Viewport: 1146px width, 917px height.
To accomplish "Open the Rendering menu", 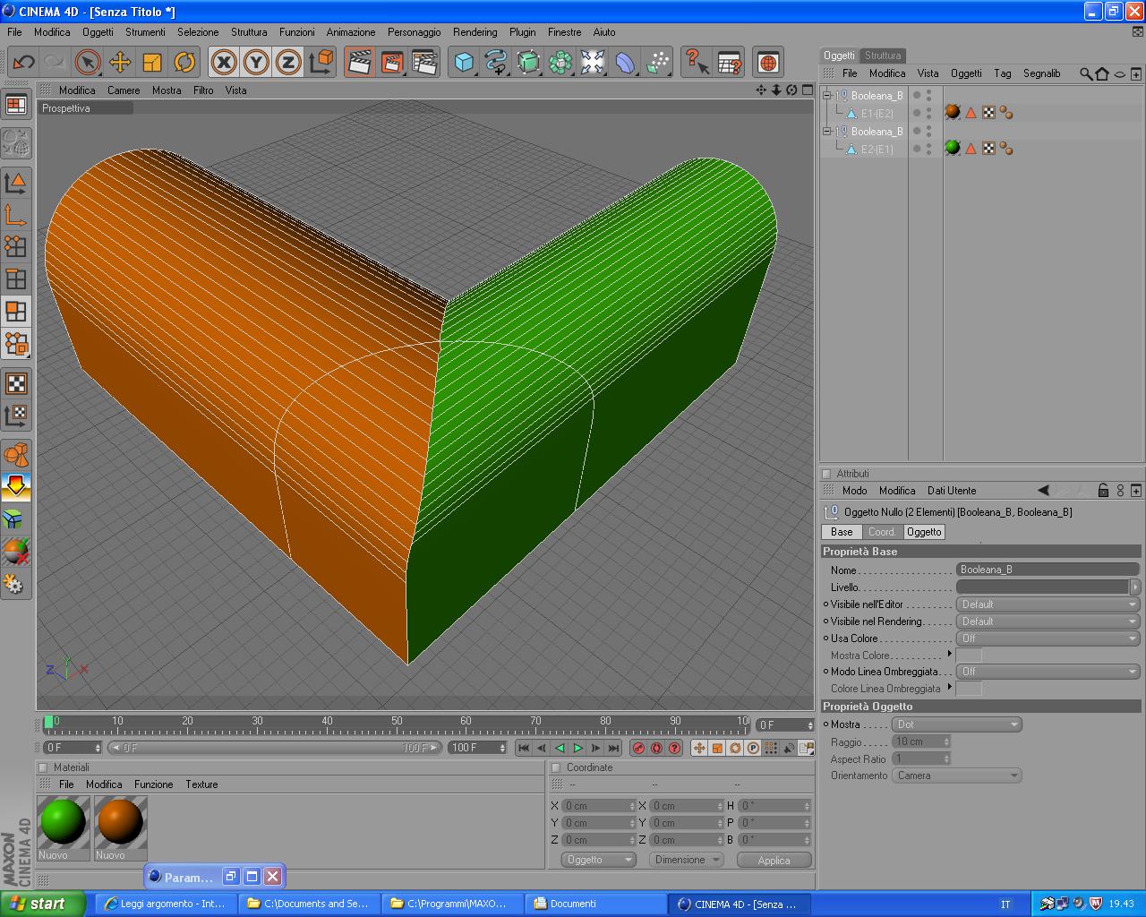I will point(475,31).
